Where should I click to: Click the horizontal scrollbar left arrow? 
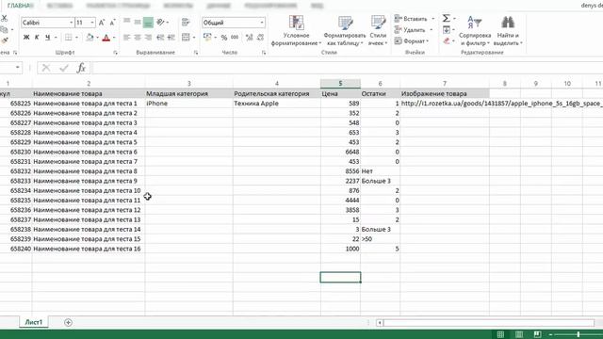[380, 322]
